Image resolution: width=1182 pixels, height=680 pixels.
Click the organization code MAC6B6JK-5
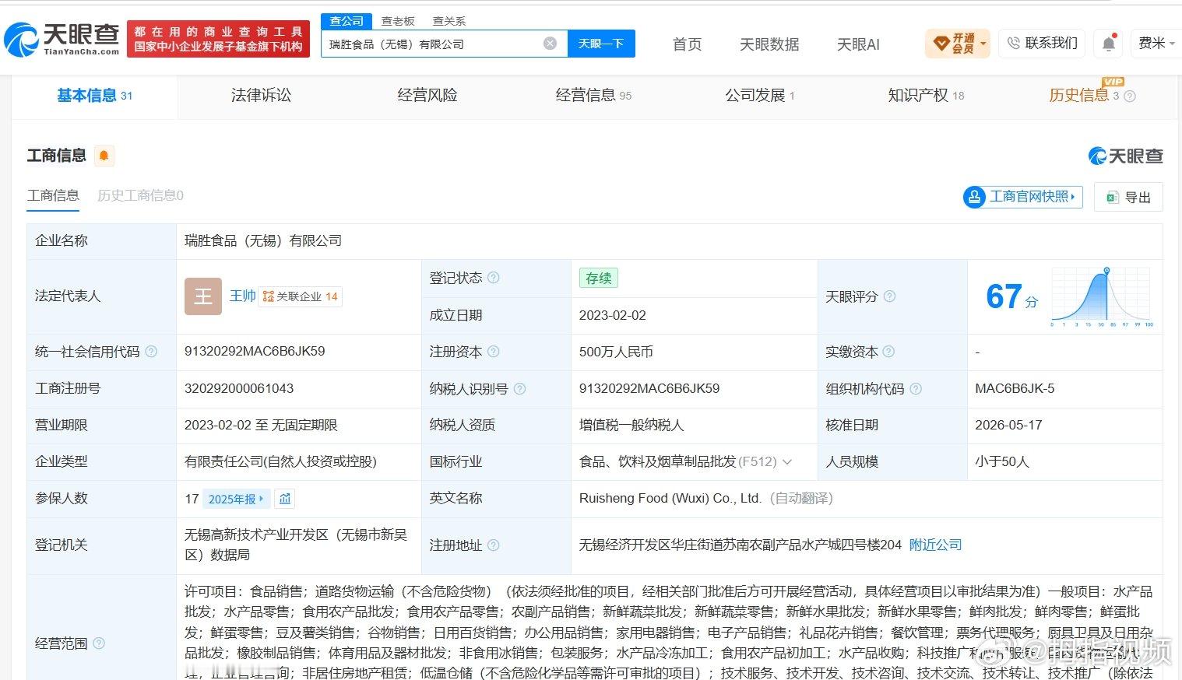click(x=1015, y=388)
